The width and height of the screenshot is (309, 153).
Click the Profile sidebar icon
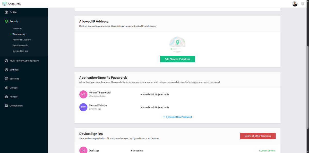(6, 12)
